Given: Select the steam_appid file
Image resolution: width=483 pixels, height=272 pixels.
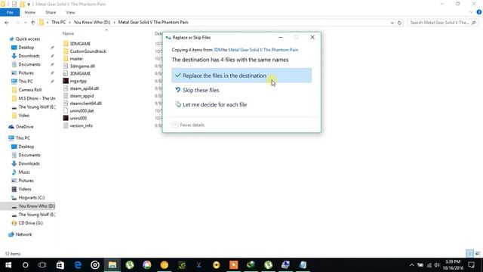Looking at the screenshot, I should (x=82, y=96).
